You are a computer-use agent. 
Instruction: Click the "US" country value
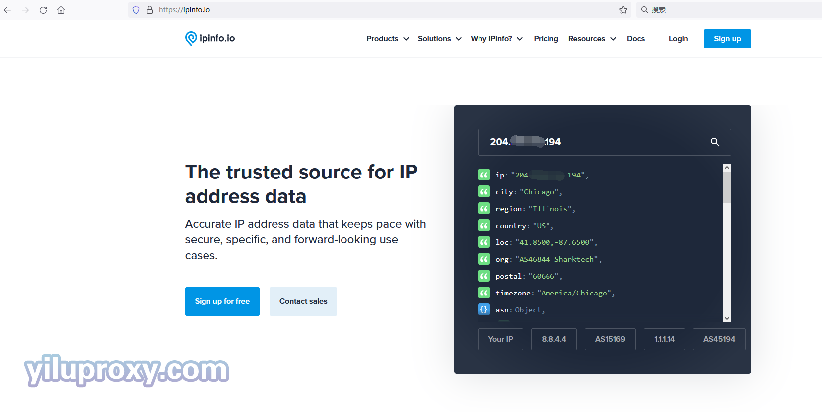(542, 226)
